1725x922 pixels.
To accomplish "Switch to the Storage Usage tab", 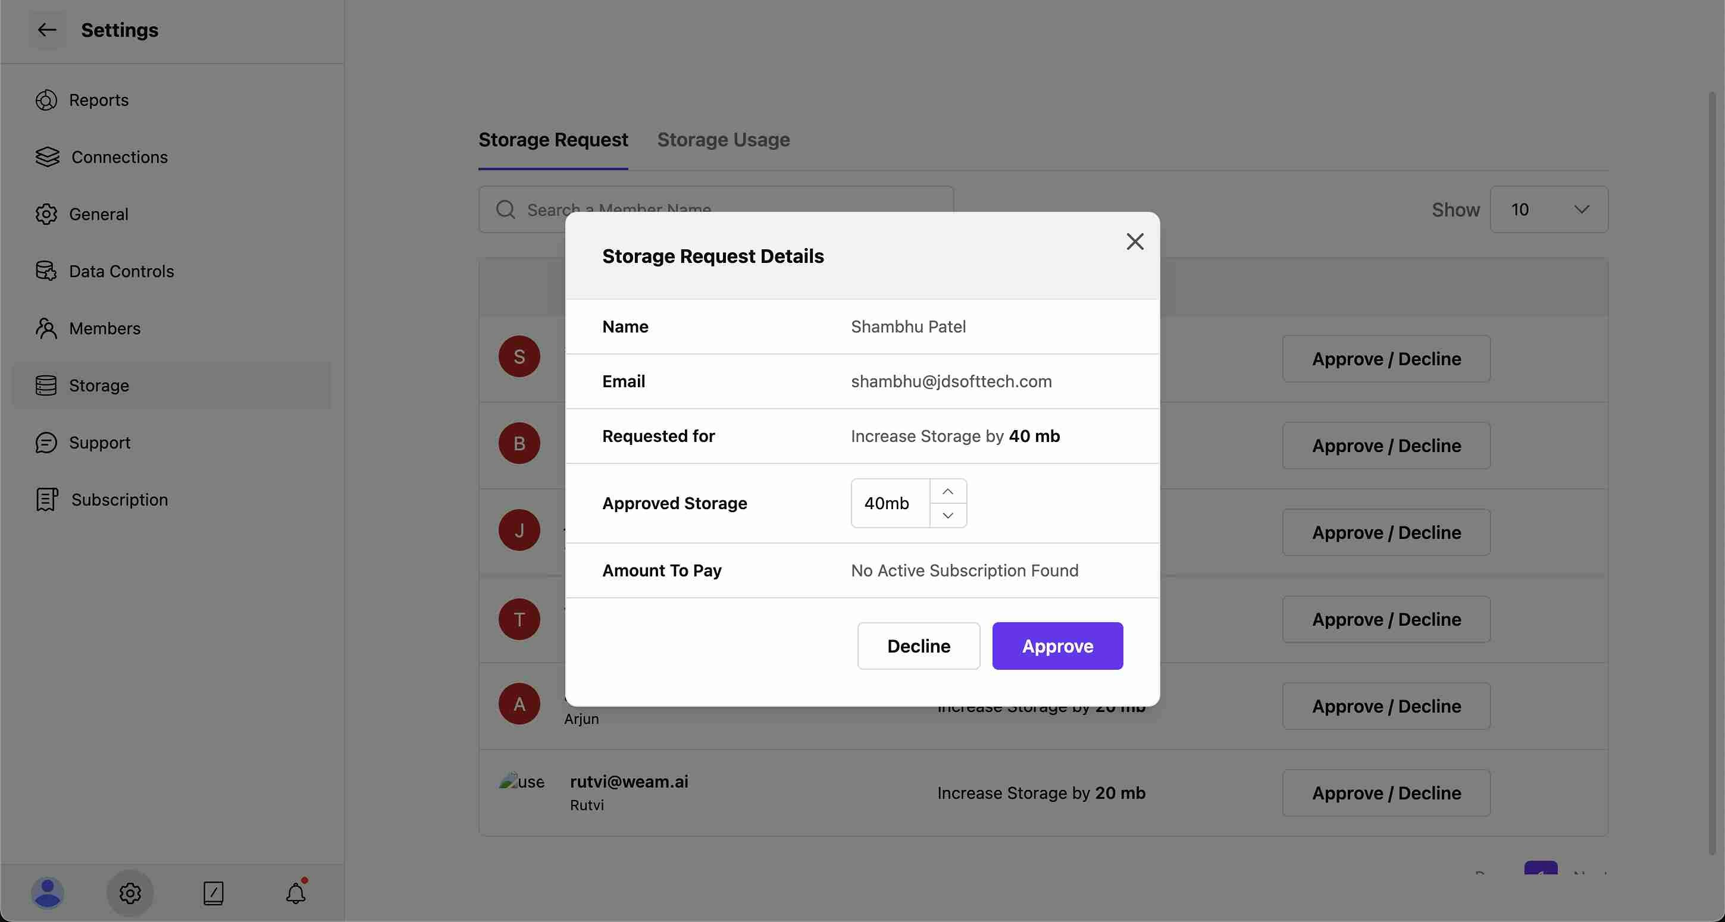I will (x=723, y=139).
